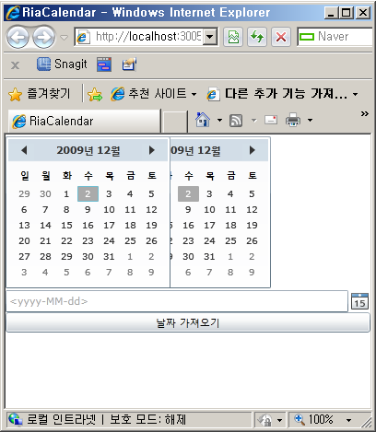
Task: Go to next month in left calendar
Action: (152, 150)
